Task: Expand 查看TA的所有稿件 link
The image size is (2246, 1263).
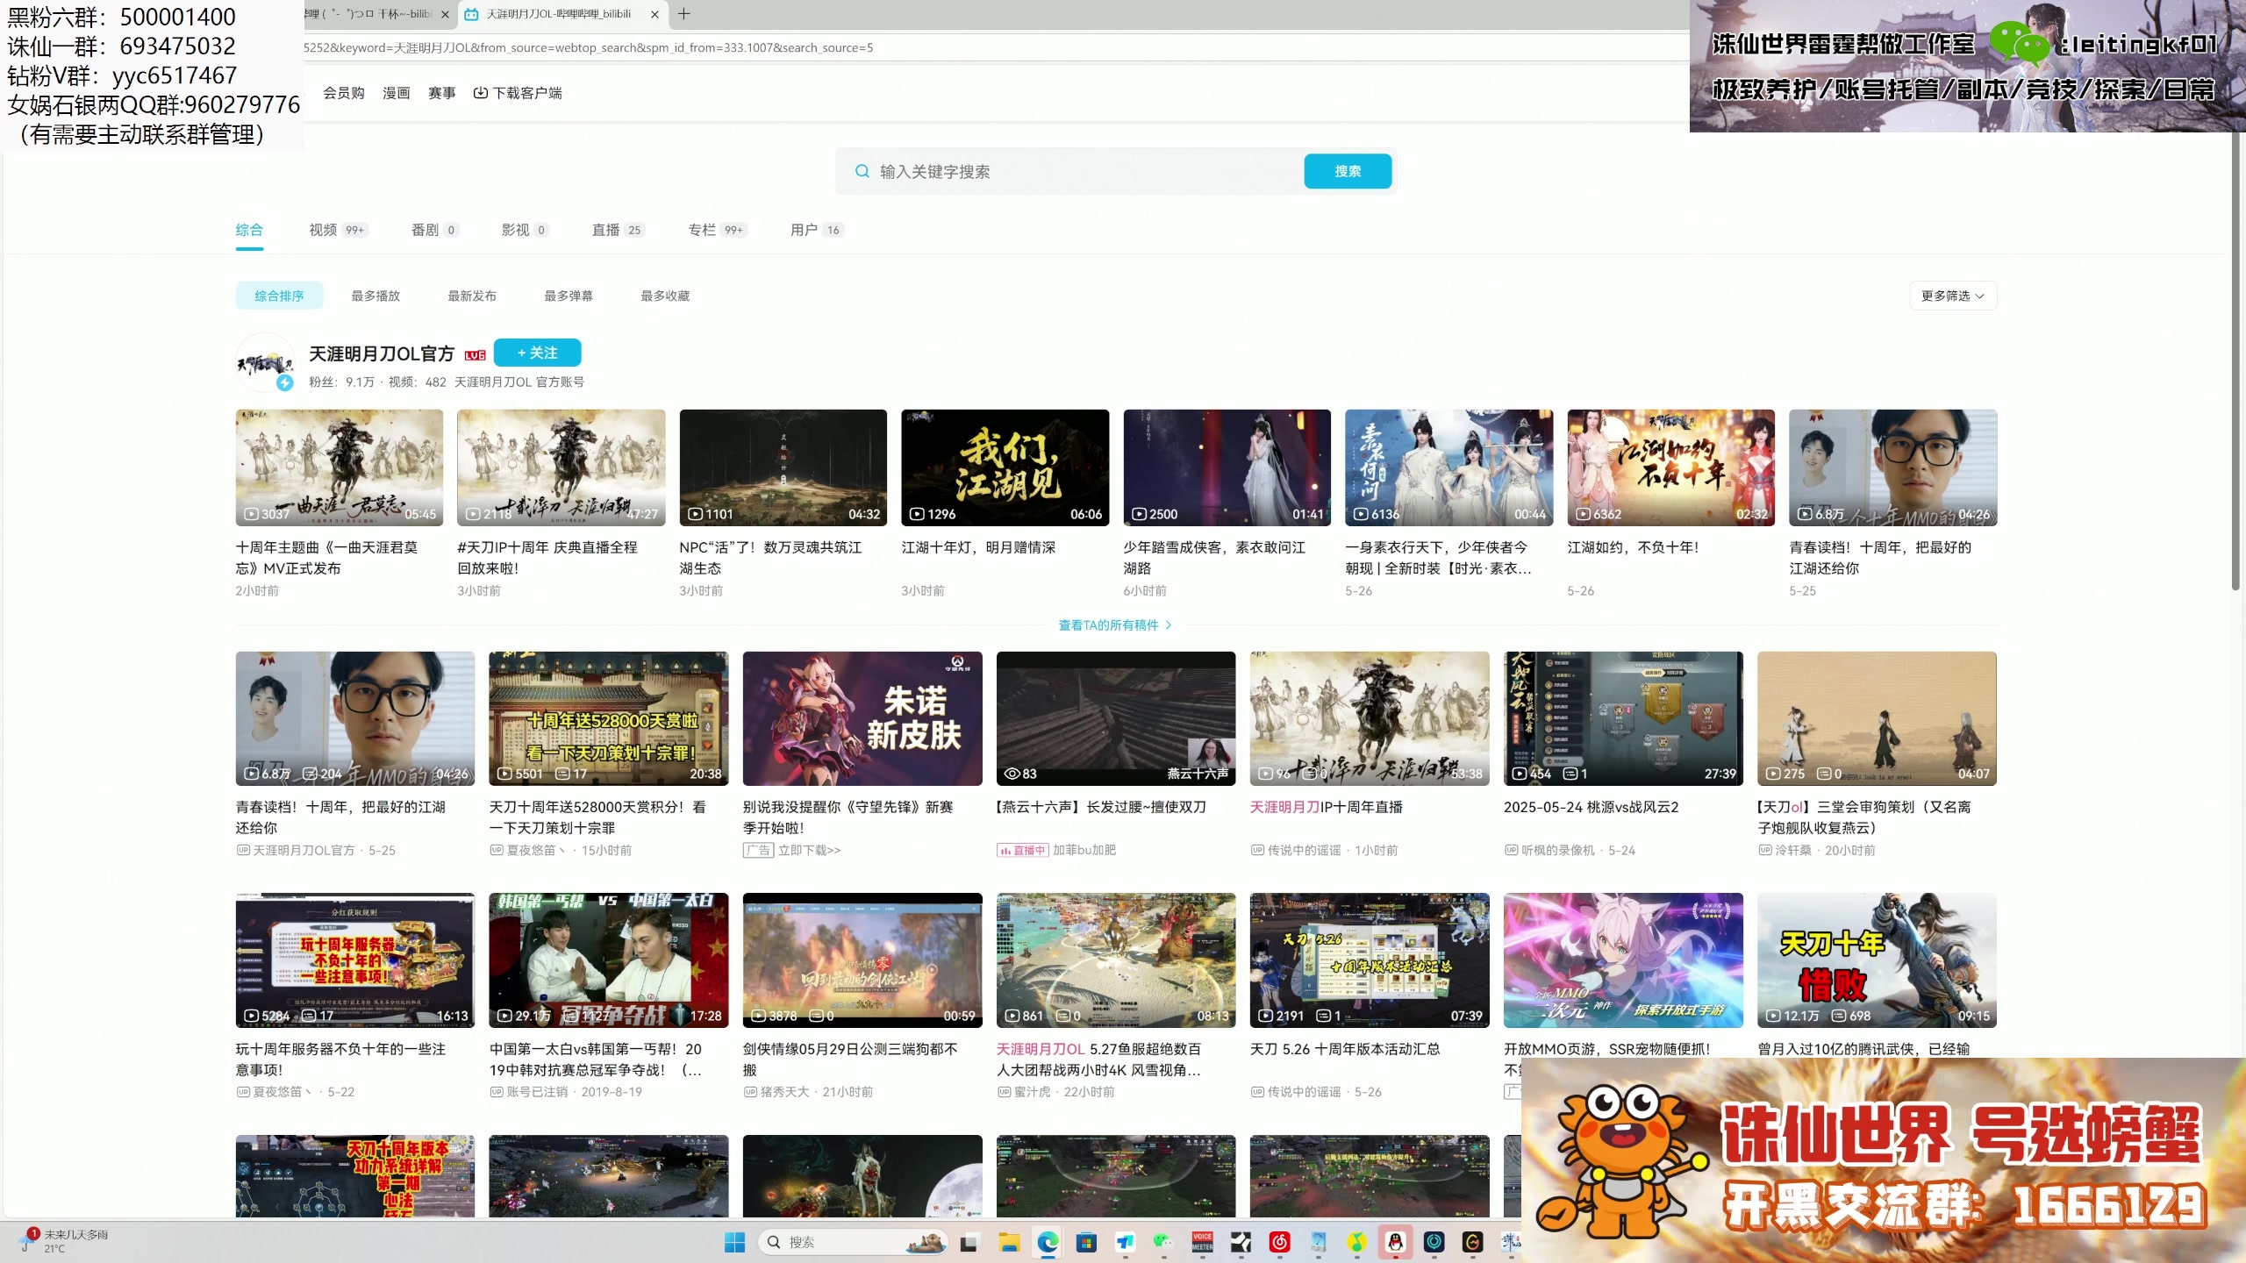Action: 1115,625
